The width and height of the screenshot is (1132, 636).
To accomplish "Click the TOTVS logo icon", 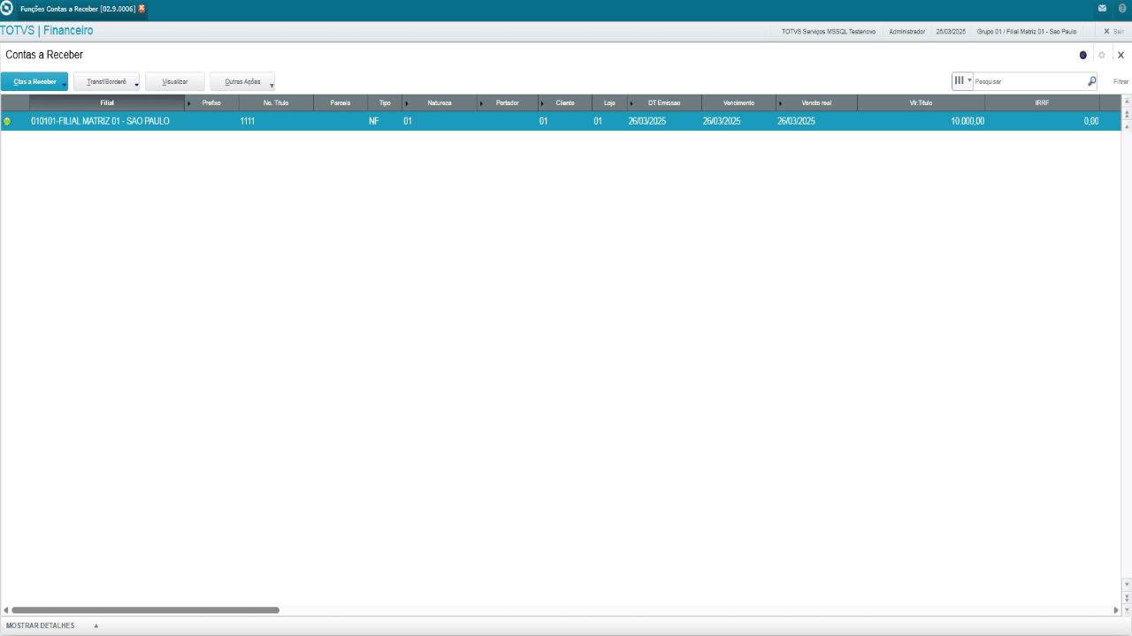I will click(x=7, y=8).
